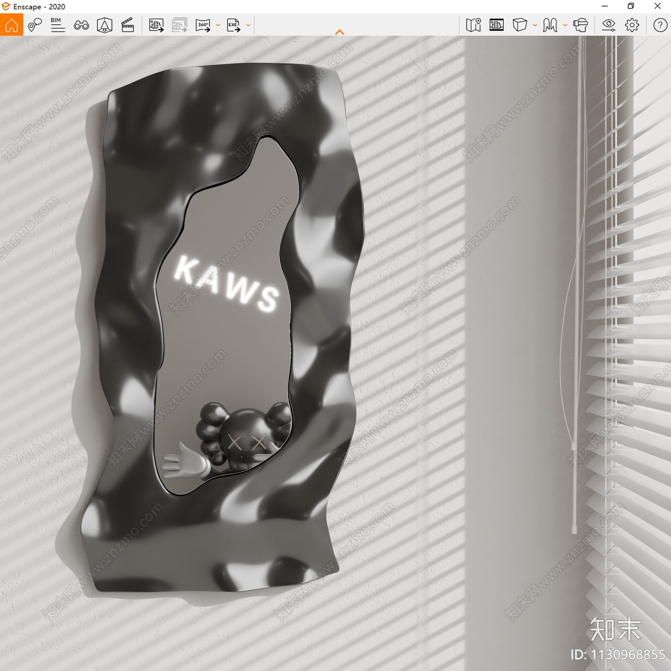Restore down the Enscape window
Screen dimensions: 671x671
[x=631, y=6]
